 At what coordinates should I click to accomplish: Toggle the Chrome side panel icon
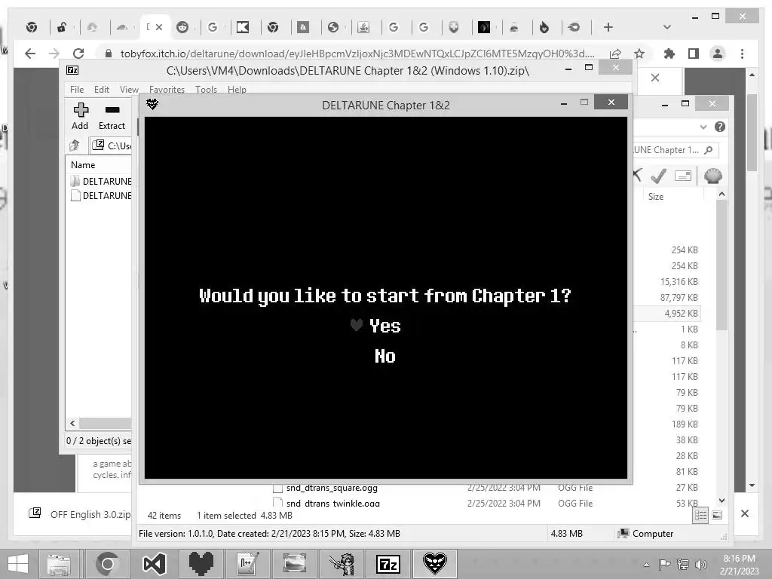694,54
